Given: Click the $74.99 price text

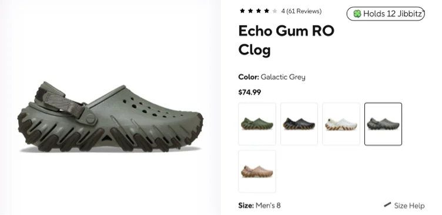Looking at the screenshot, I should pos(250,92).
